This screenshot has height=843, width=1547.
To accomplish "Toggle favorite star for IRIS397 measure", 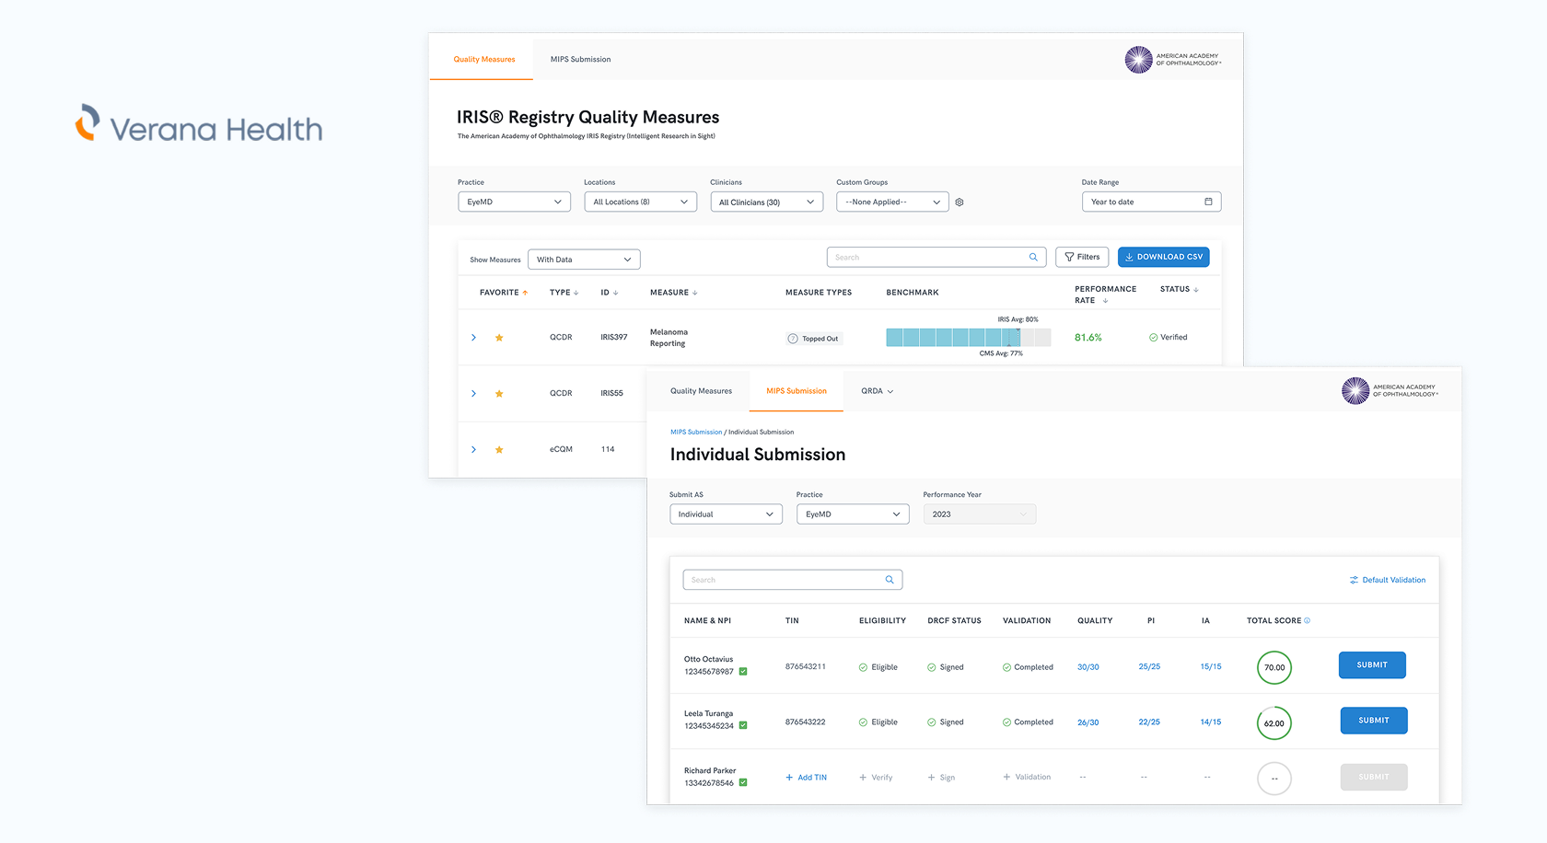I will [x=499, y=338].
